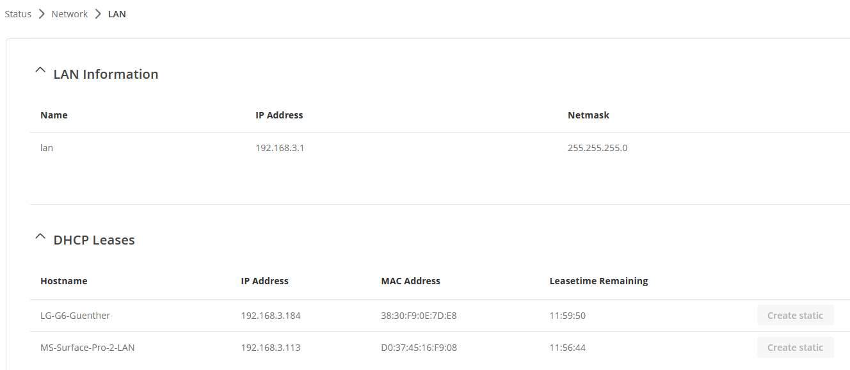Open the Status breadcrumb link
Image resolution: width=850 pixels, height=370 pixels.
pyautogui.click(x=18, y=14)
